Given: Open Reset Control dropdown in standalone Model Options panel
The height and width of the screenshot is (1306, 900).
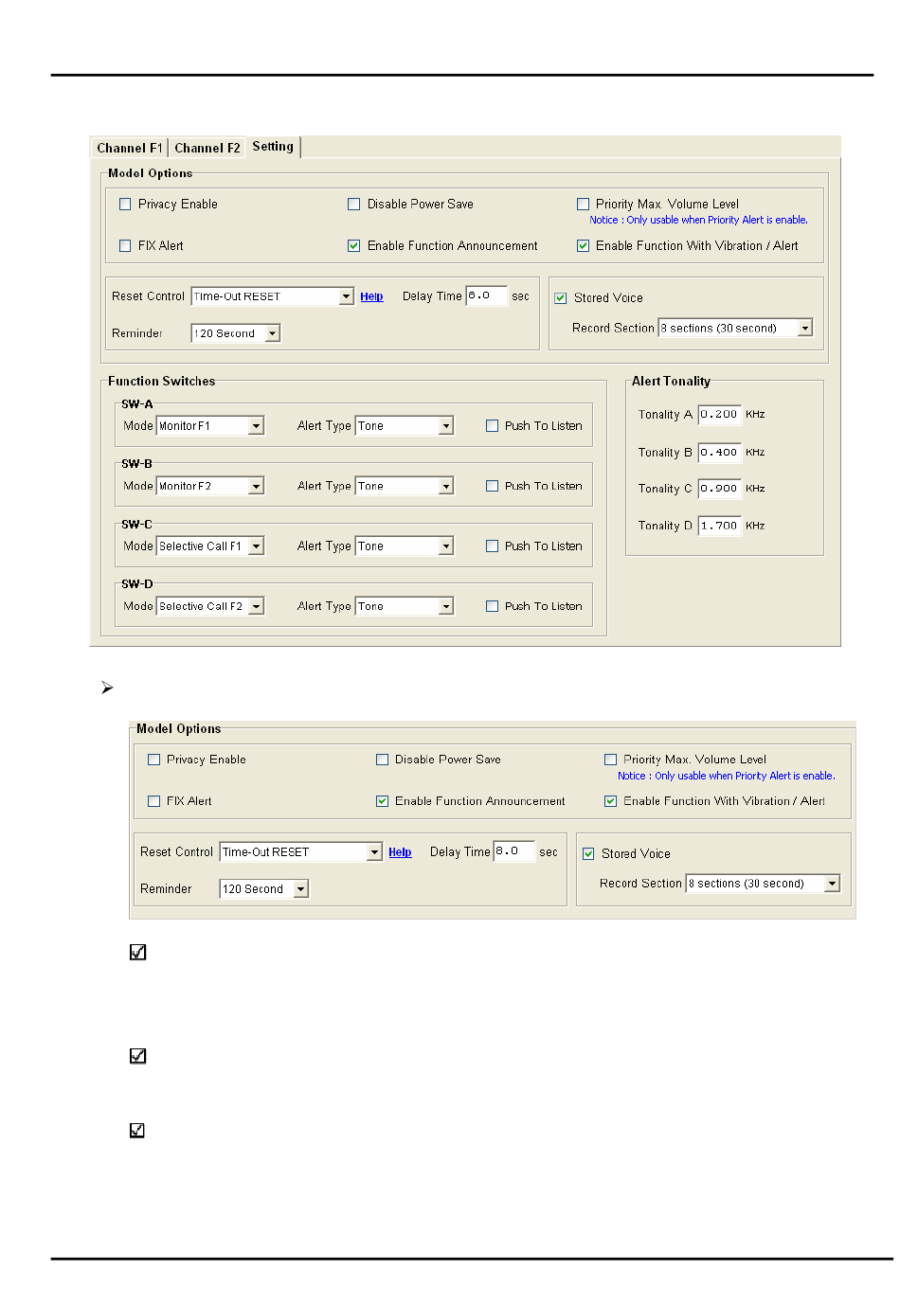Looking at the screenshot, I should pyautogui.click(x=301, y=852).
